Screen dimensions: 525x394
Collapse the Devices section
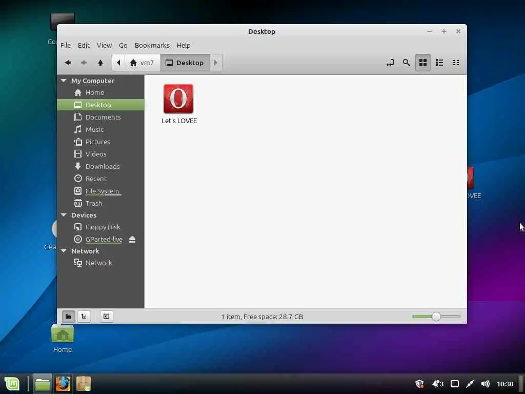(x=64, y=215)
